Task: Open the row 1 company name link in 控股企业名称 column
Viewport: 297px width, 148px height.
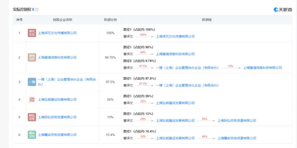Action: point(57,33)
